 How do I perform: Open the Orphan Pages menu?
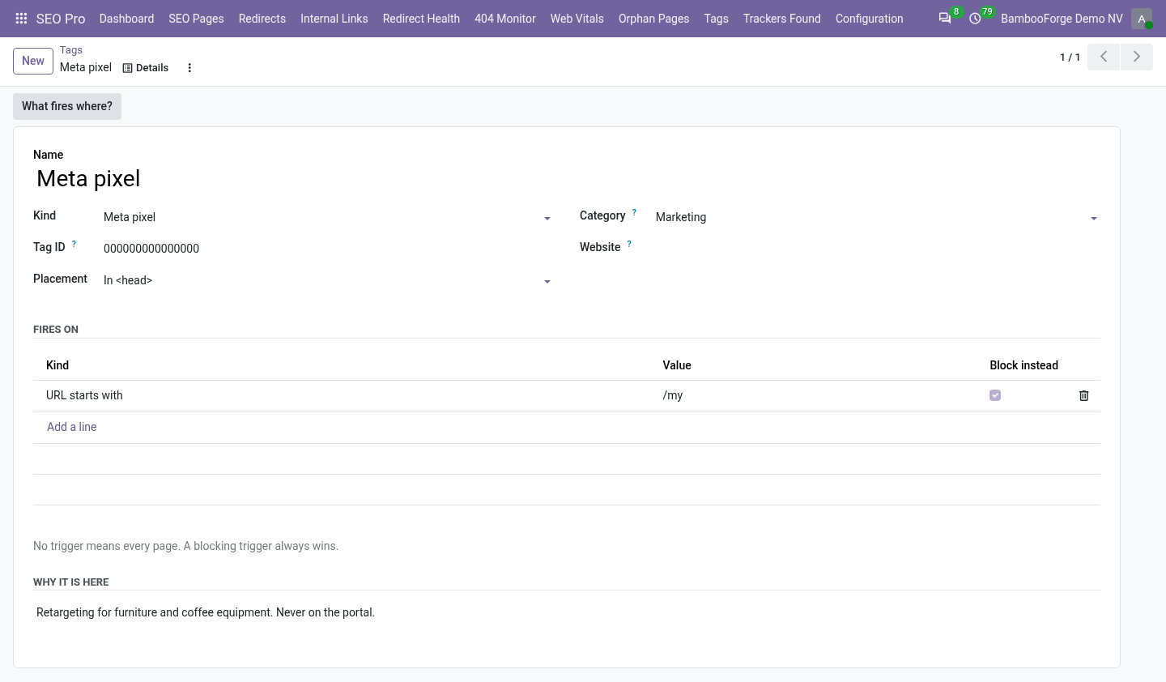click(654, 19)
